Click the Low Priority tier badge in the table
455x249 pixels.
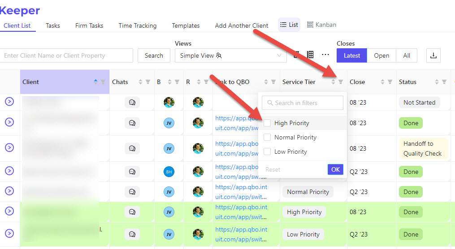[303, 234]
